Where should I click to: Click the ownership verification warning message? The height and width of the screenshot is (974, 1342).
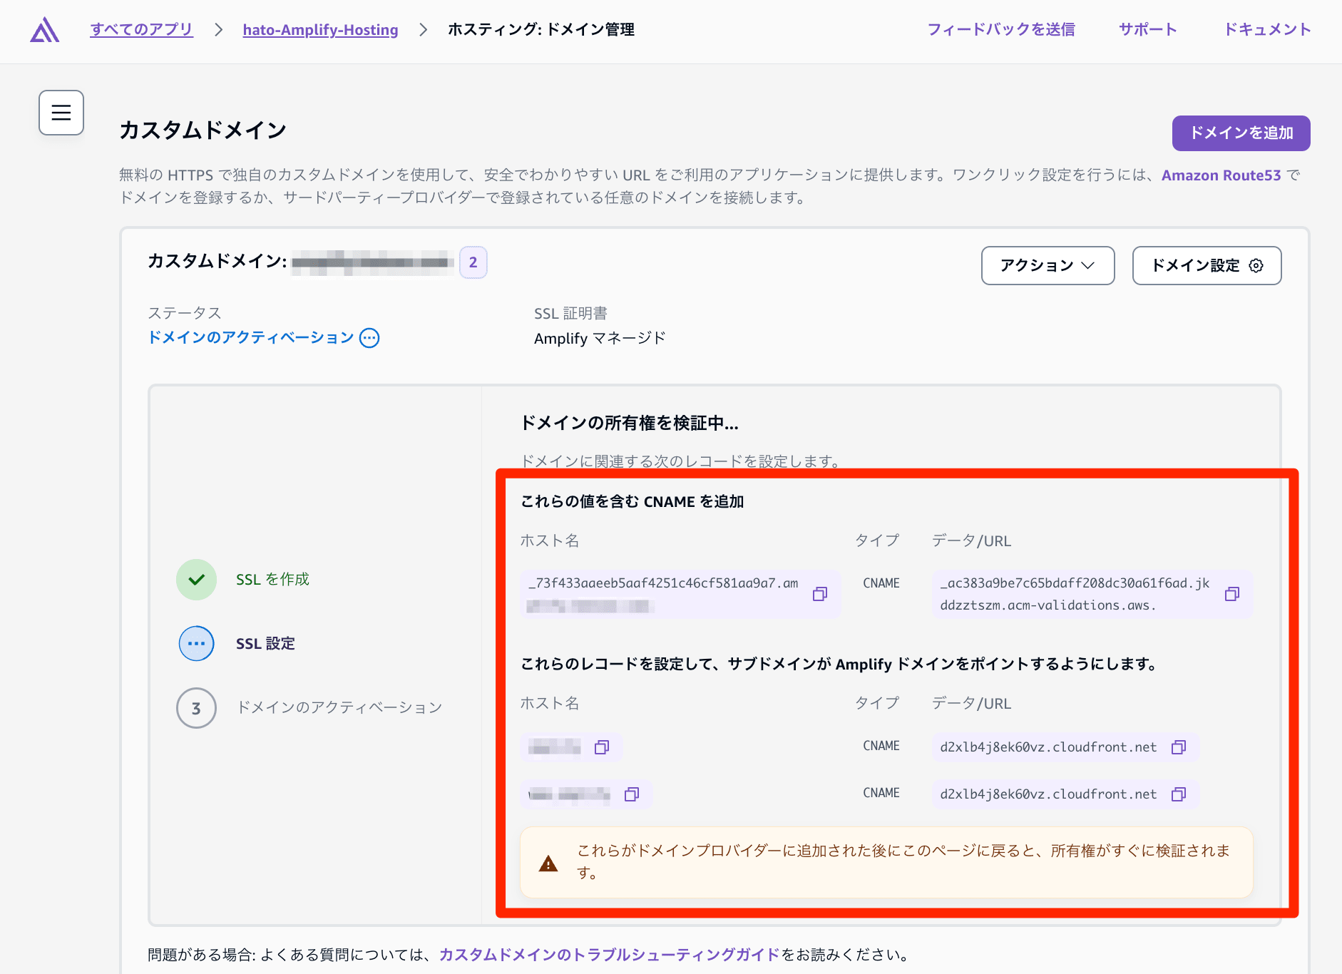tap(886, 862)
